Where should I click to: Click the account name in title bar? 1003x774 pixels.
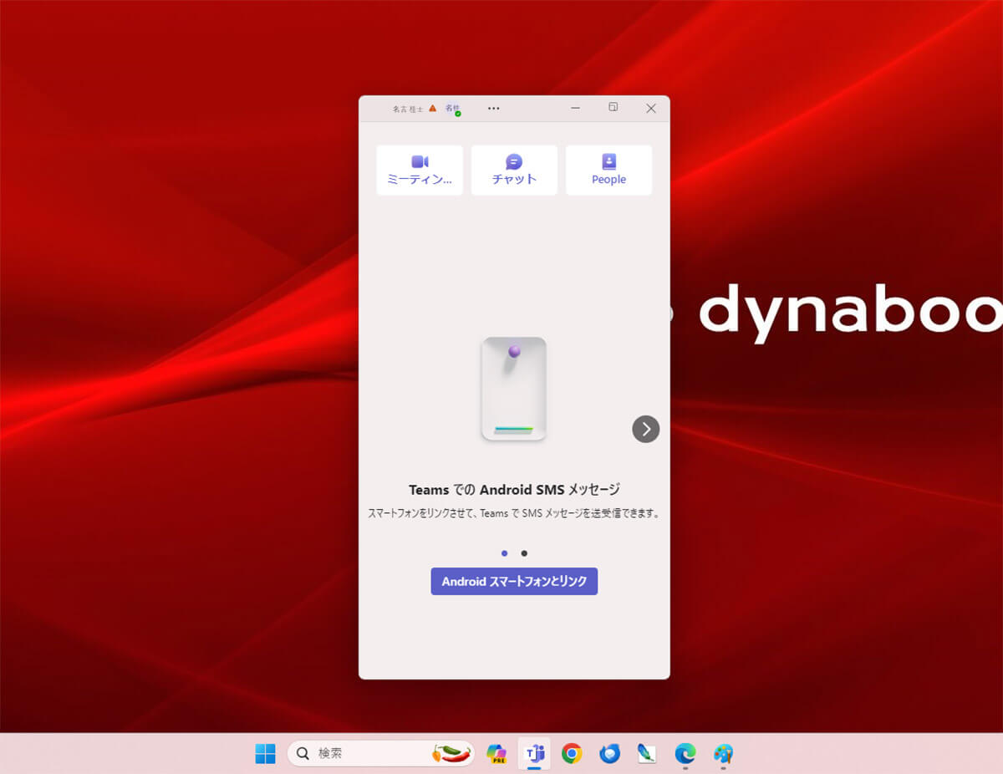(408, 109)
